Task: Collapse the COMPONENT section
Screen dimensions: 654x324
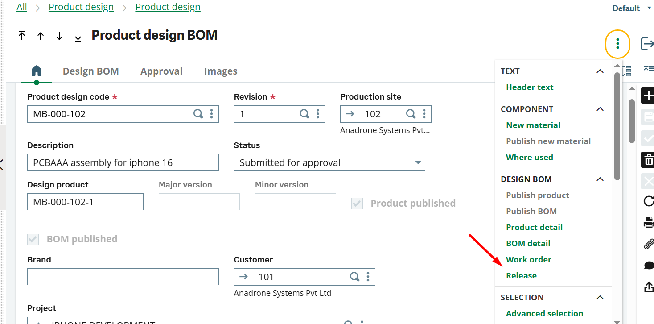Action: point(600,109)
